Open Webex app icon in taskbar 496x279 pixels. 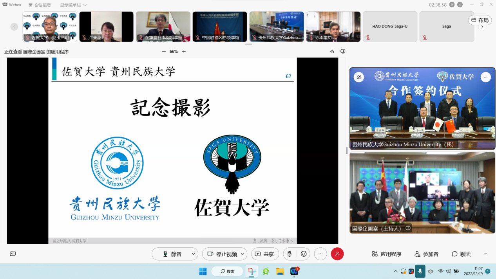294,271
